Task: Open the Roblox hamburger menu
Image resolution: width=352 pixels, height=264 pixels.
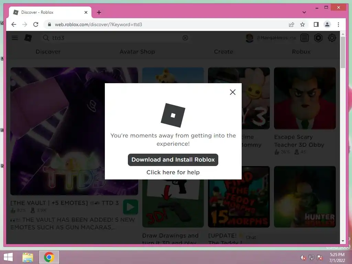Action: 15,38
